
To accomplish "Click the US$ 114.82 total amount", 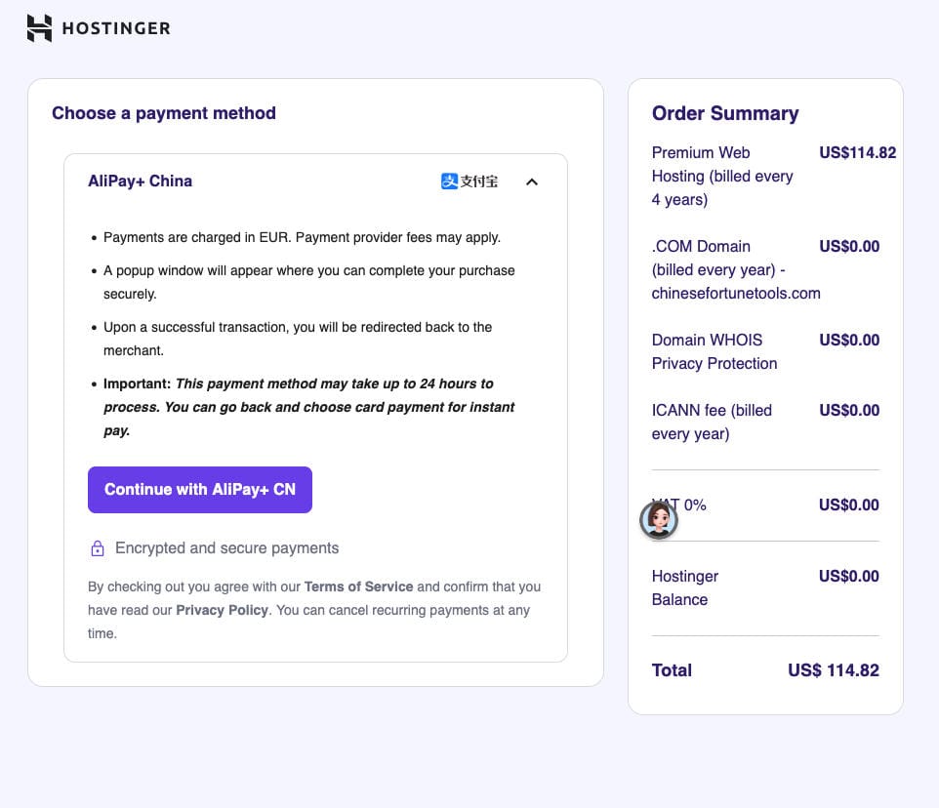I will tap(834, 670).
